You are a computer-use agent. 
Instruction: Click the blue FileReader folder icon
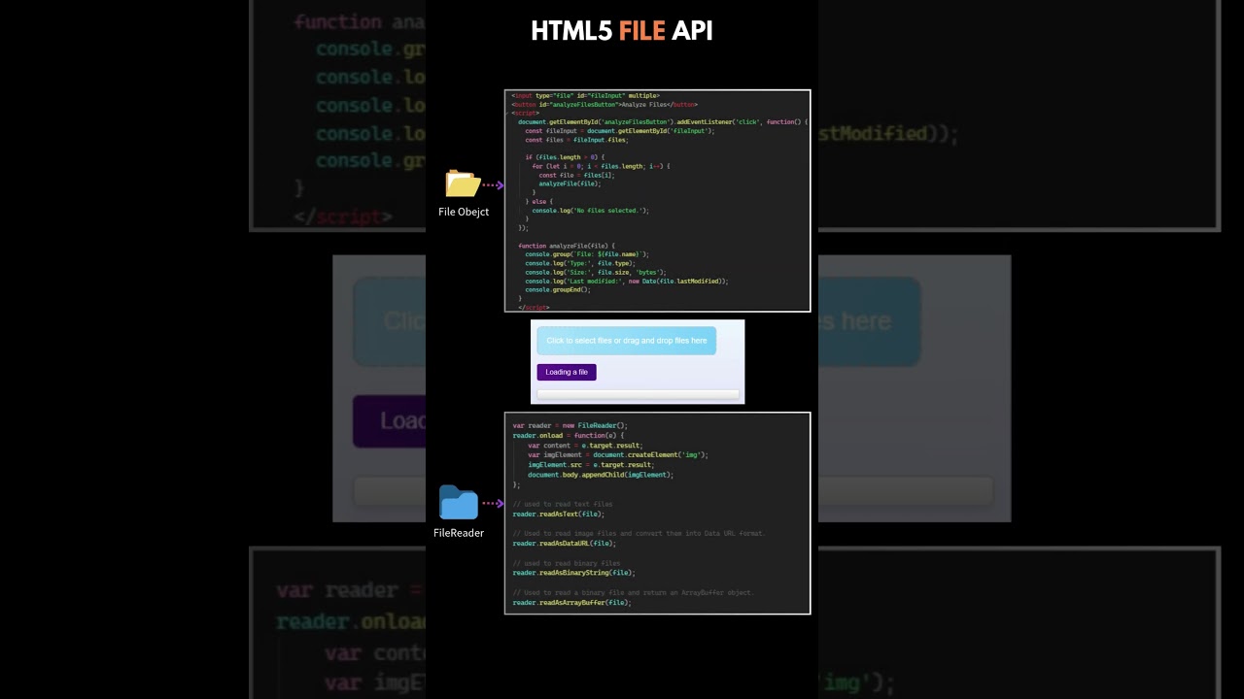pyautogui.click(x=459, y=503)
